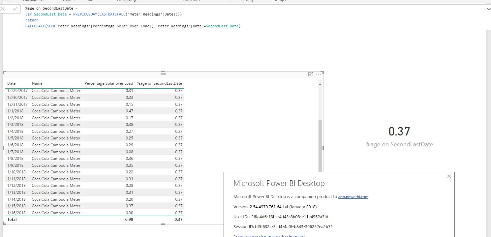Place the cursor on the 'return' formula line
The width and height of the screenshot is (491, 237).
point(32,20)
